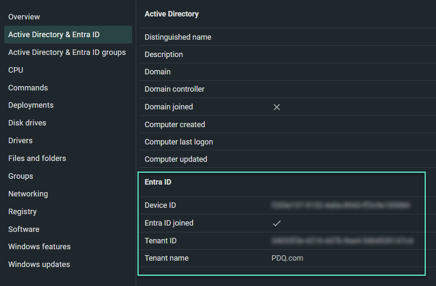This screenshot has width=436, height=286.
Task: Open the Drivers section
Action: pos(21,141)
